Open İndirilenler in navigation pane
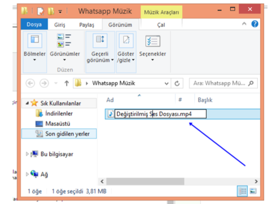Screen dimensions: 268x204 pos(59,113)
